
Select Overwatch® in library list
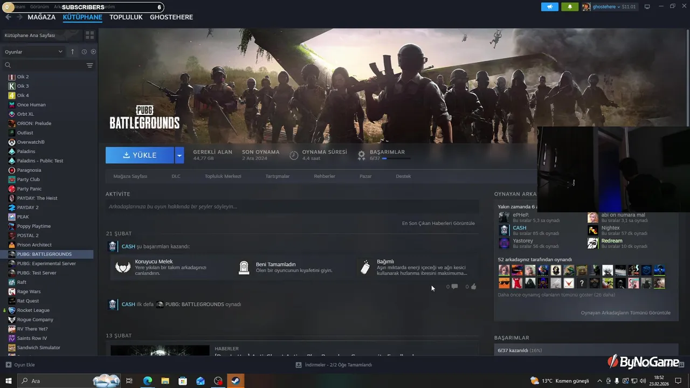(x=31, y=142)
